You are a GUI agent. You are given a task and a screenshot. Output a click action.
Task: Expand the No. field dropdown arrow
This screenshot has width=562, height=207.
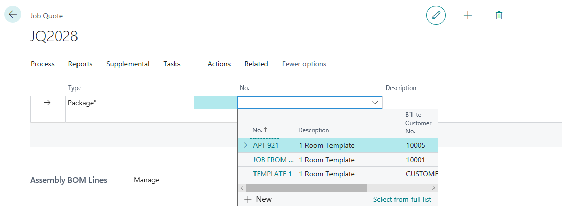tap(375, 103)
